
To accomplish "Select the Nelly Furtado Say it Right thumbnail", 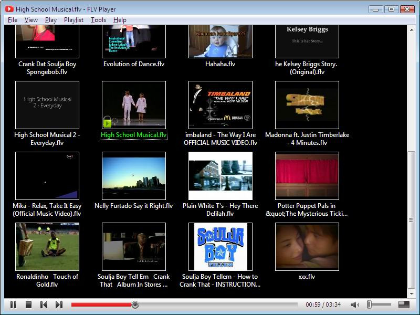I will 134,176.
